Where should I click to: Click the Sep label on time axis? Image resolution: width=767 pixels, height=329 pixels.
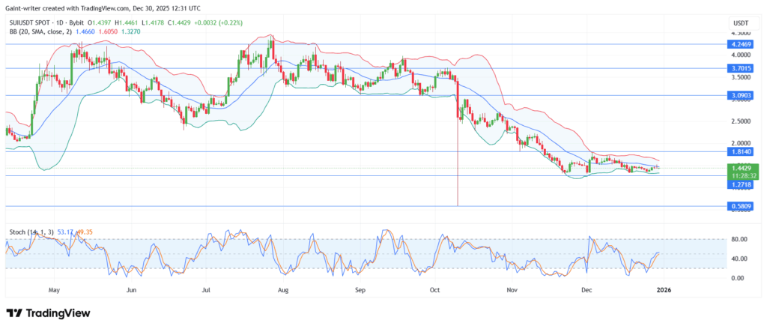(360, 290)
